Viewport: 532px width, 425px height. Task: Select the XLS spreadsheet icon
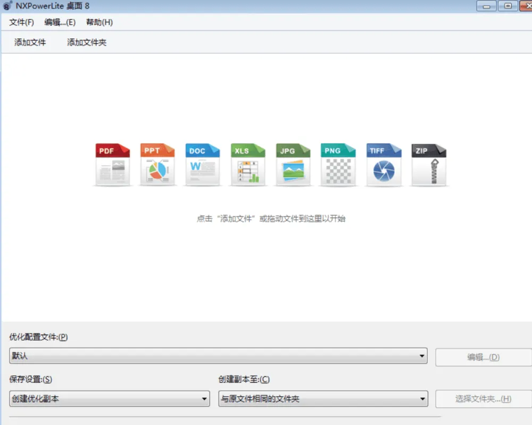247,165
